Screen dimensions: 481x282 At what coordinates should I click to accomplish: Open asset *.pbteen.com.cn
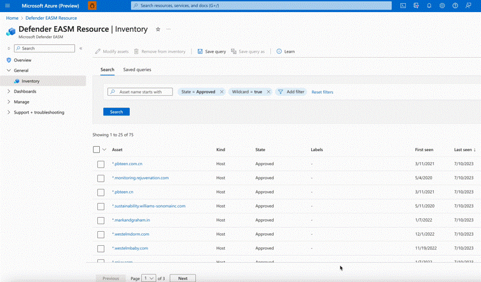coord(127,164)
